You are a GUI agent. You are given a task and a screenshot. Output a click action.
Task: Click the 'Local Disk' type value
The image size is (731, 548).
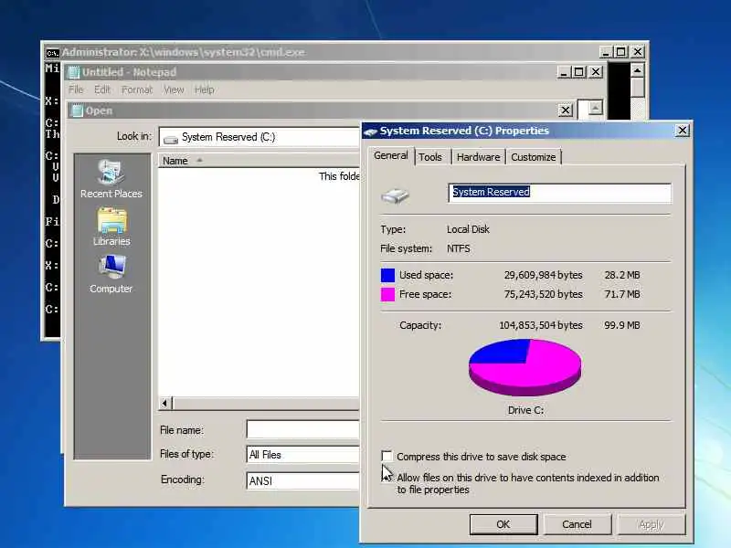click(468, 229)
